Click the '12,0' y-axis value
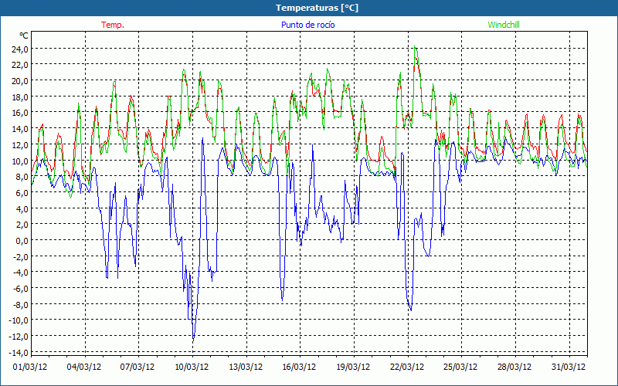 20,145
